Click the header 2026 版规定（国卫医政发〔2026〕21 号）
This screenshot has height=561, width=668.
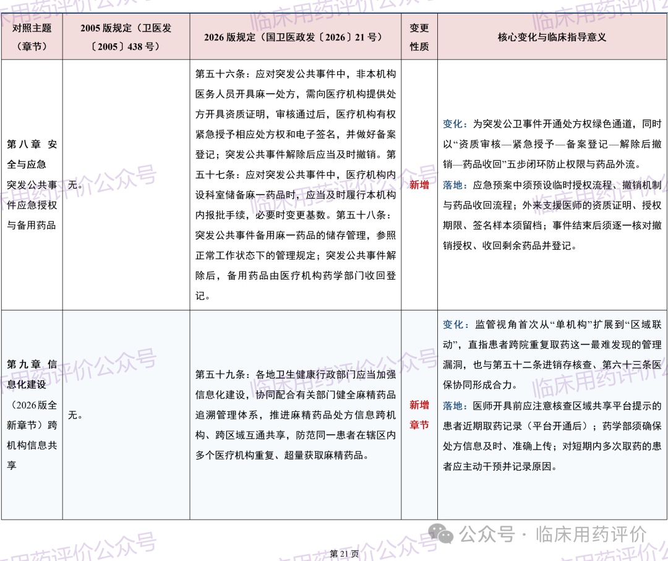[x=295, y=37]
